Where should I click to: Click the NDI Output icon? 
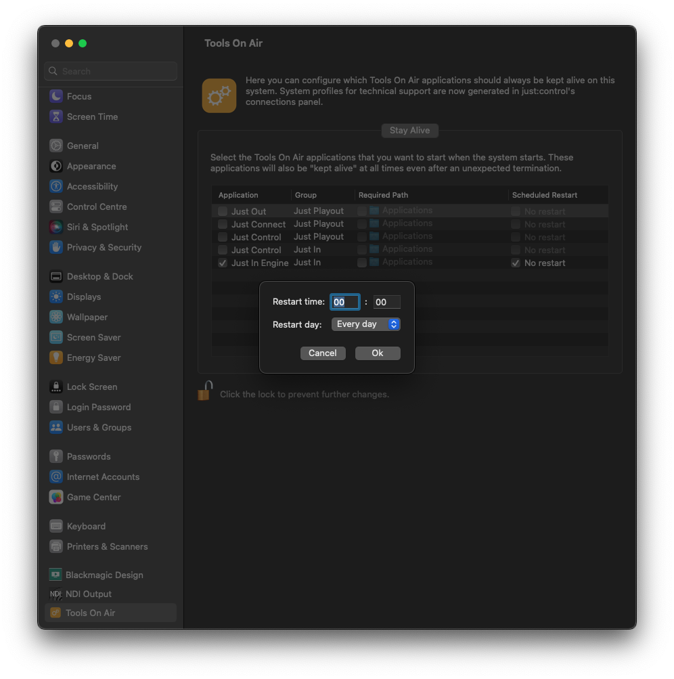(55, 594)
